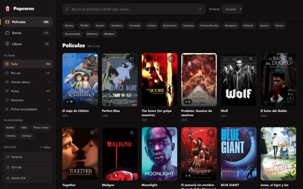Image resolution: width=303 pixels, height=189 pixels.
Task: Select the Películas section label
Action: (x=19, y=22)
